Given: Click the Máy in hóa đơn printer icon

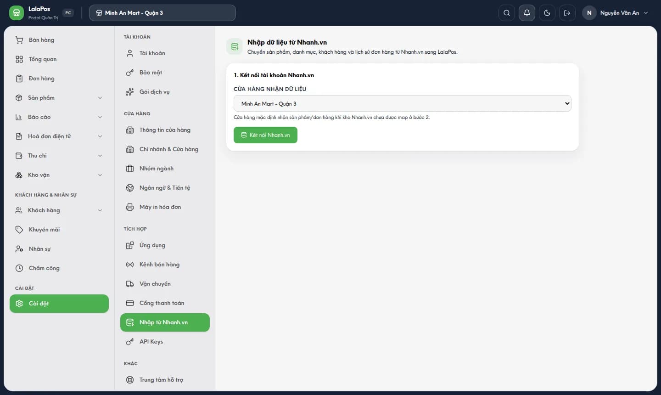Looking at the screenshot, I should [130, 207].
